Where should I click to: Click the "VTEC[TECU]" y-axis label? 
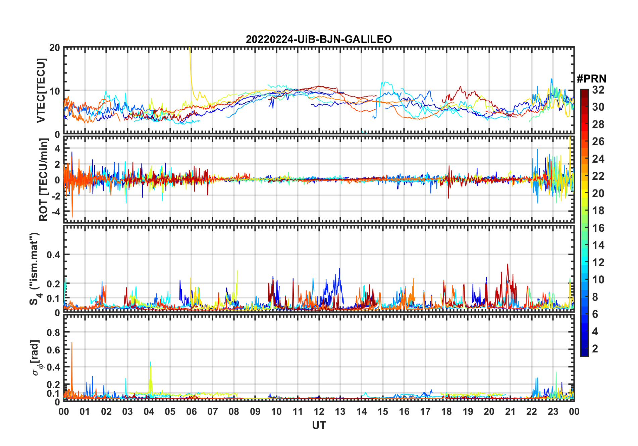(41, 91)
